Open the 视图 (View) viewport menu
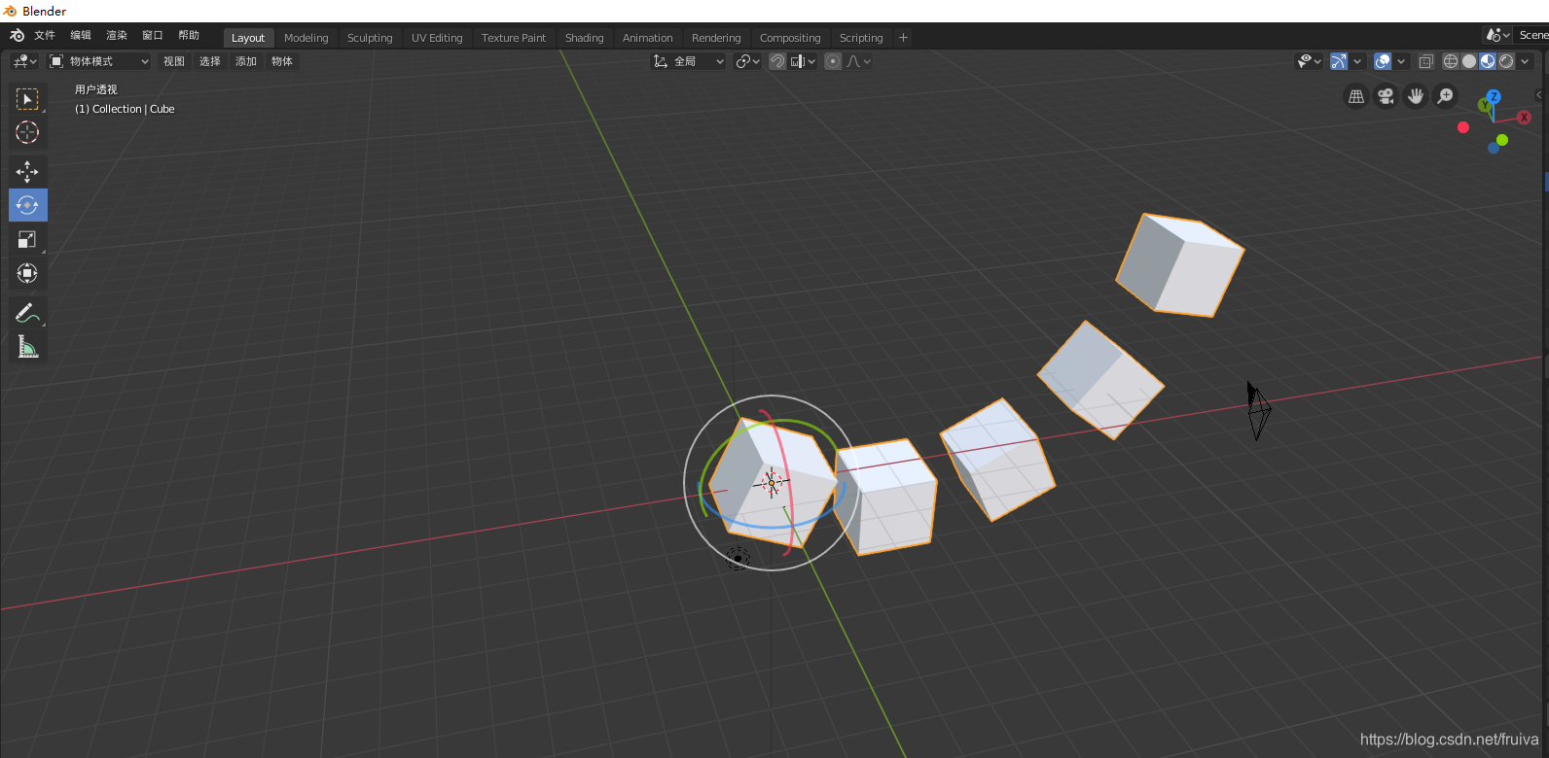1549x758 pixels. click(174, 61)
